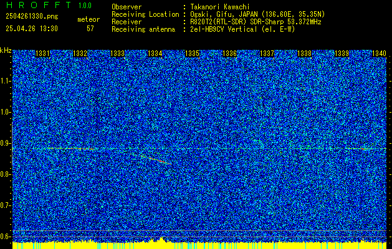This screenshot has height=249, width=392.
Task: Click the 'meteor' label
Action: [88, 19]
